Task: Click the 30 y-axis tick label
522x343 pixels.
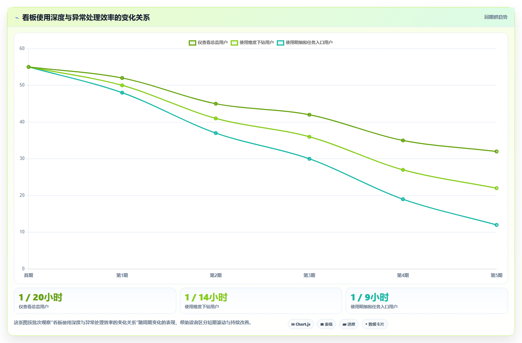Action: click(x=22, y=159)
